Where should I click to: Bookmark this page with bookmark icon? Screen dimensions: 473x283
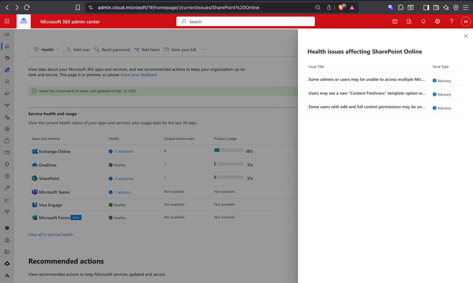pyautogui.click(x=78, y=7)
